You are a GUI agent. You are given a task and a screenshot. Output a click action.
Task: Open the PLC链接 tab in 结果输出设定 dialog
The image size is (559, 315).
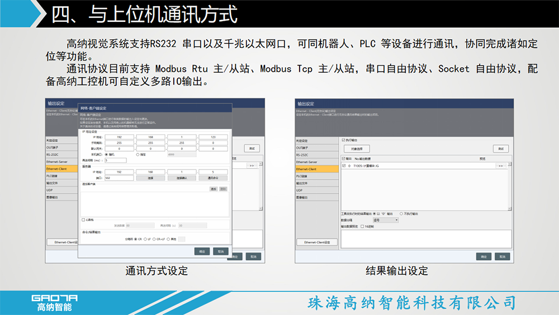[x=317, y=176]
